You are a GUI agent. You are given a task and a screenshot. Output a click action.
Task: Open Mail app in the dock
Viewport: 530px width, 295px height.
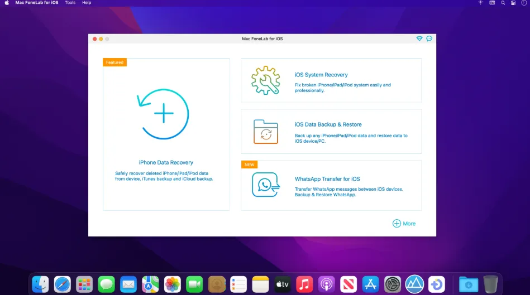point(128,284)
